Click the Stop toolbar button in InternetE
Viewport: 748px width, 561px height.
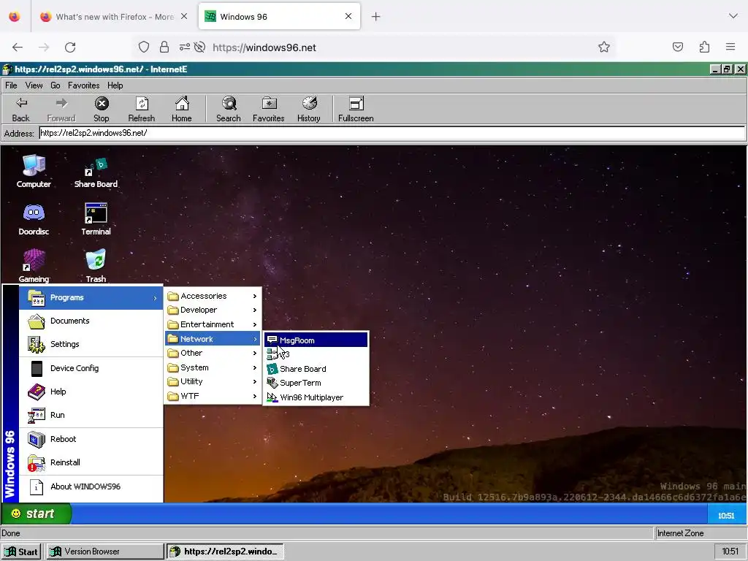101,110
